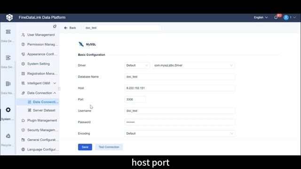Click the pin icon above menu
This screenshot has height=169, width=301.
tap(55, 26)
